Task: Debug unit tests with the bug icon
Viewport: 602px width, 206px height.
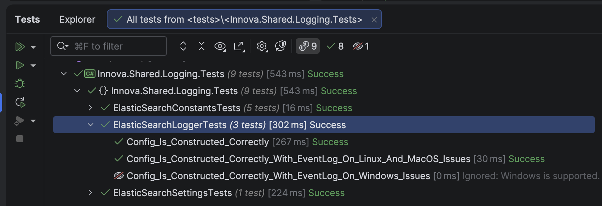Action: click(20, 84)
